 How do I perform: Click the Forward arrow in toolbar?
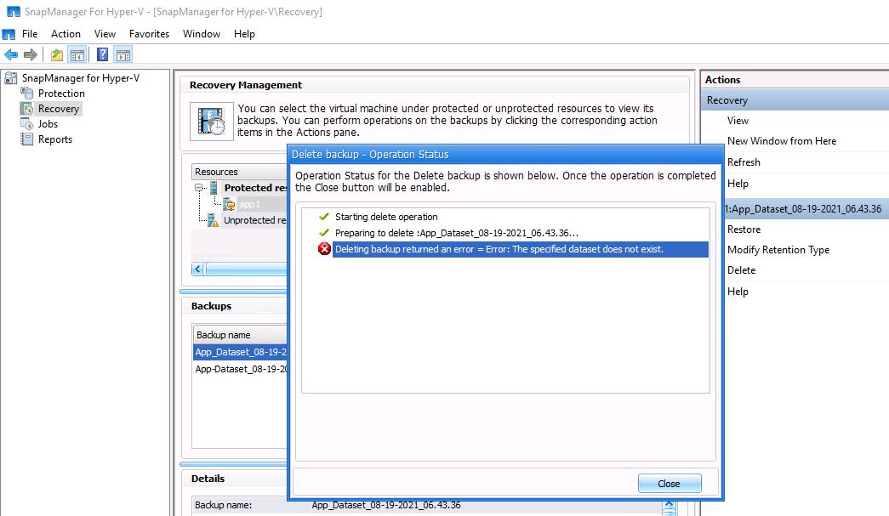31,55
